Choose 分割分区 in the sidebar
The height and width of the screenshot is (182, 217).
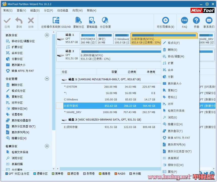[14, 59]
